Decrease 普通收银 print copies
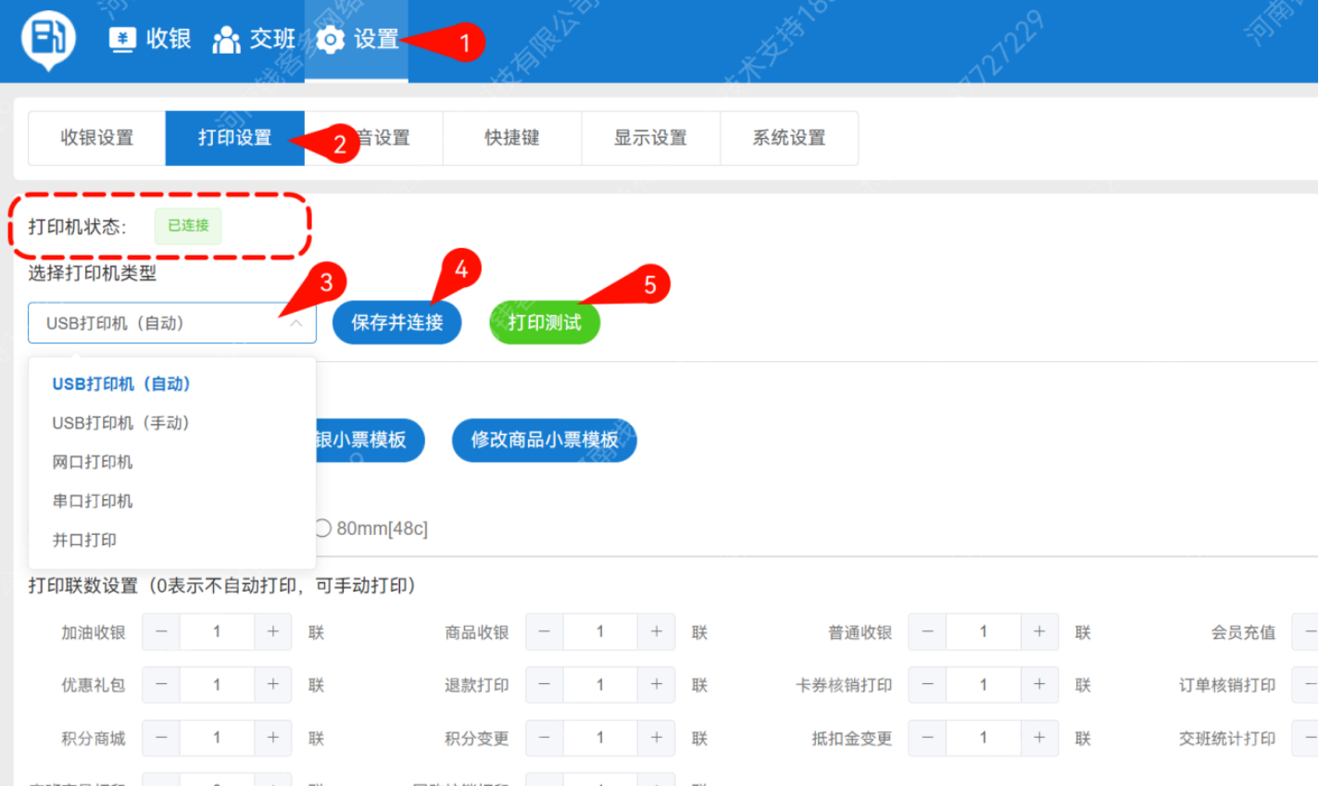Viewport: 1319px width, 786px height. (x=927, y=632)
